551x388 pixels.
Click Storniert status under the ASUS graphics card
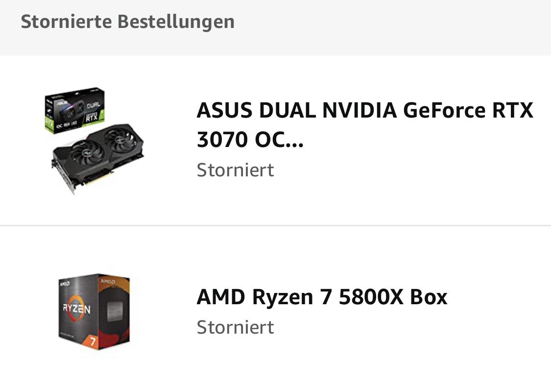(235, 170)
